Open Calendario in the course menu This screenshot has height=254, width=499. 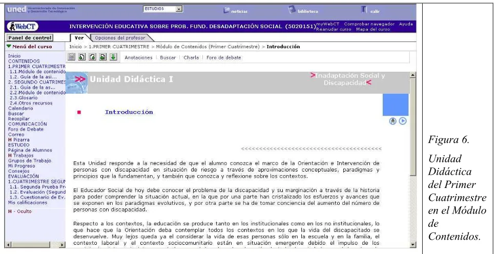coord(20,108)
